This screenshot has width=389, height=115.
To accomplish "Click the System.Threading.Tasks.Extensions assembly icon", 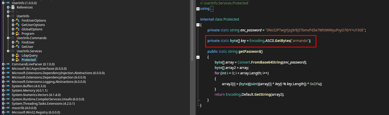I will 8,103.
